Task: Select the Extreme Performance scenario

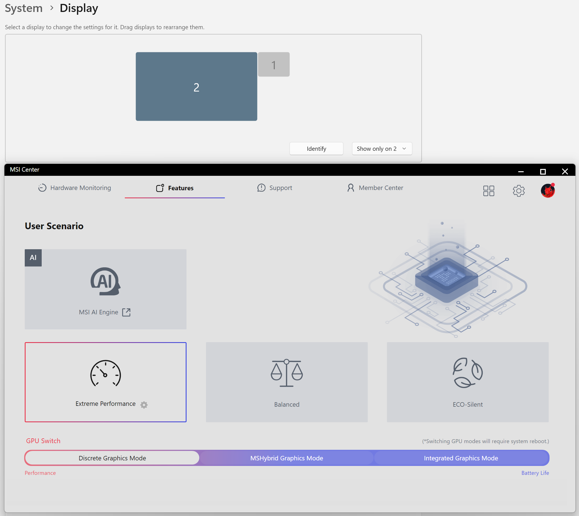Action: click(106, 382)
